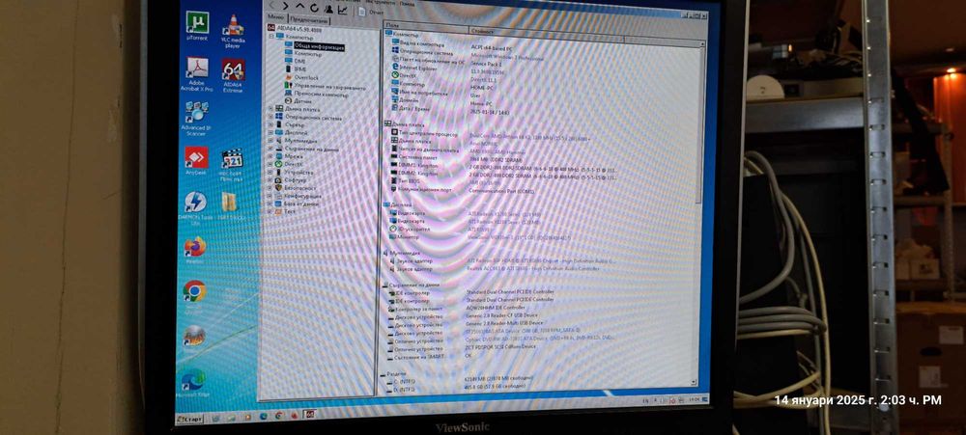Click the up arrow in AIDA64 toolbar
The width and height of the screenshot is (966, 435).
[x=300, y=6]
